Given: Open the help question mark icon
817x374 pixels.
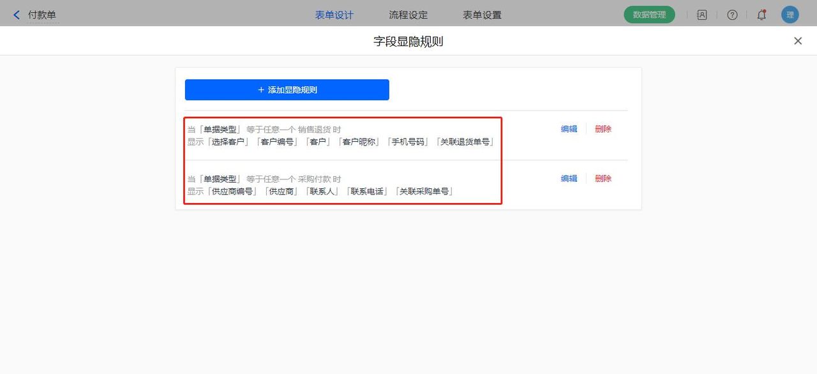Looking at the screenshot, I should pyautogui.click(x=732, y=14).
